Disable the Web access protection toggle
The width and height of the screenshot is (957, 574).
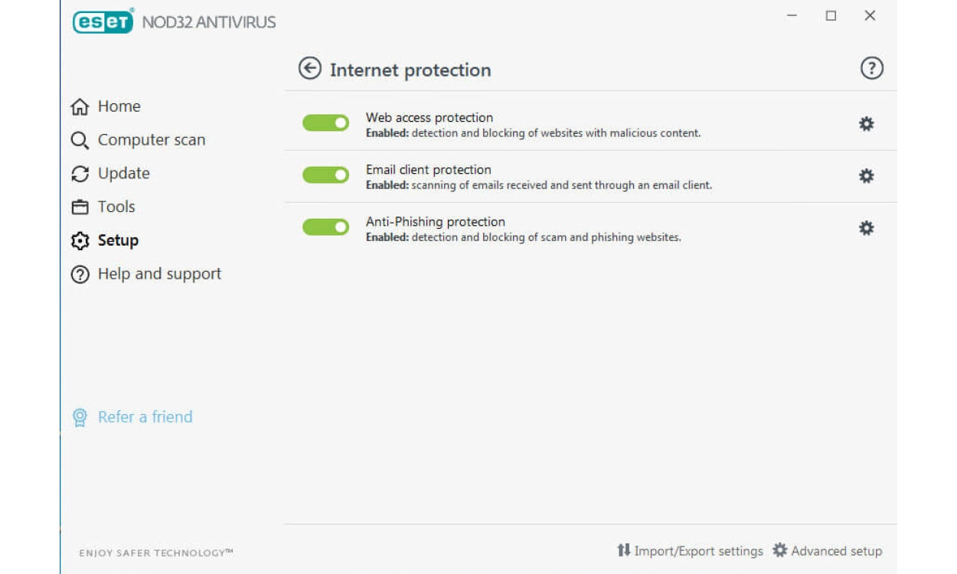[325, 123]
